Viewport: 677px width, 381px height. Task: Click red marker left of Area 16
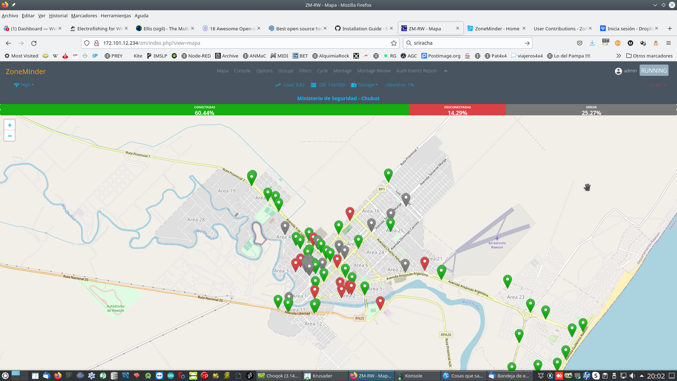coord(350,214)
